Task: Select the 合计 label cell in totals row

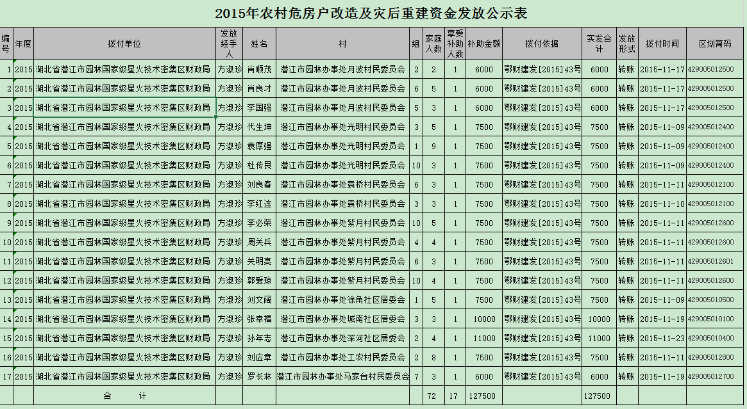Action: [124, 396]
